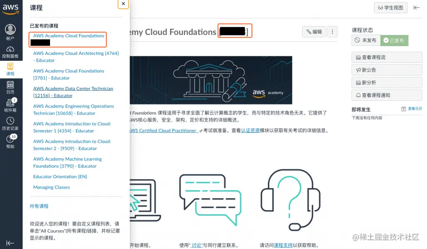The width and height of the screenshot is (427, 249).
Task: Click the course support (课程支持) link
Action: click(x=283, y=245)
